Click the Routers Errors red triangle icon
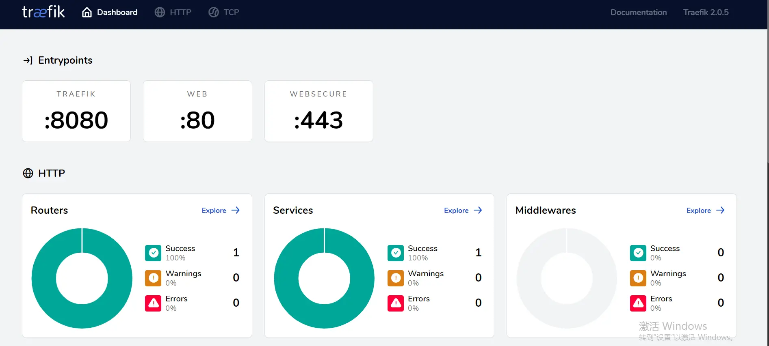 (153, 303)
